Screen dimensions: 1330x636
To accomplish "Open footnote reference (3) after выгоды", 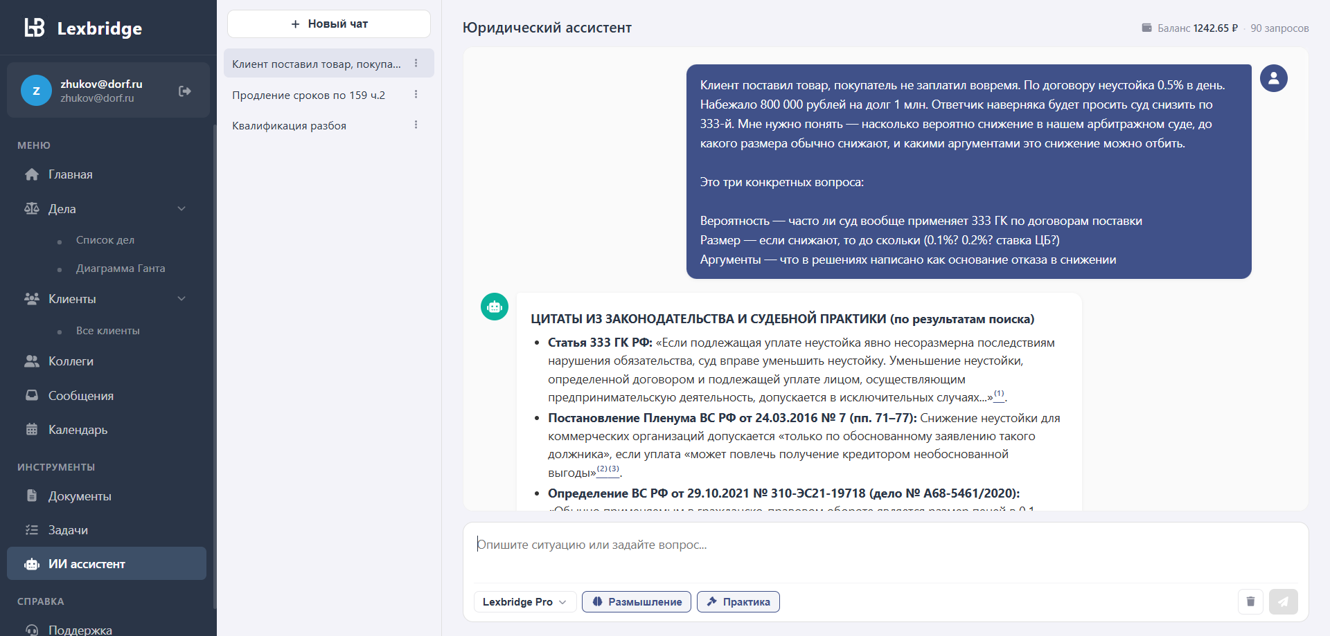I will (614, 469).
